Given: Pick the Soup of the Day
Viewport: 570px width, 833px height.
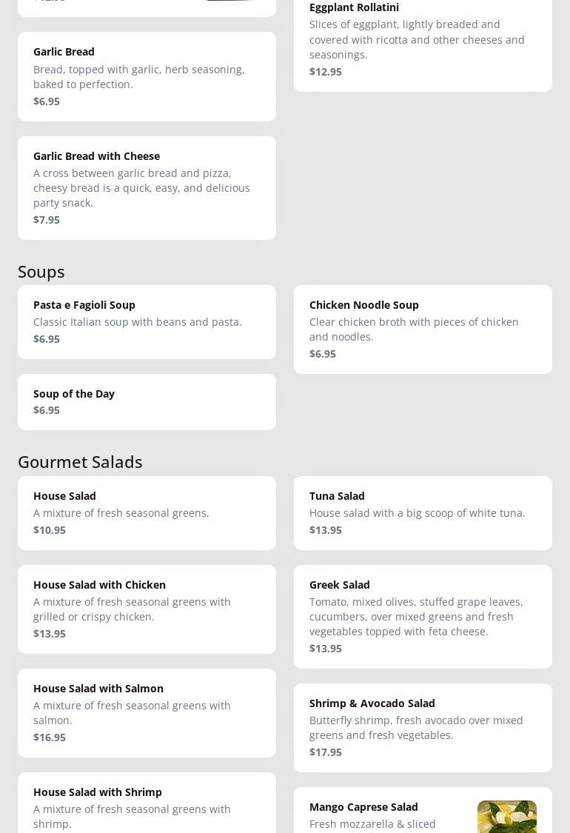Looking at the screenshot, I should pyautogui.click(x=147, y=401).
